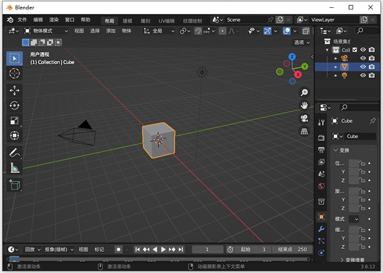Toggle camera view in viewport
Screen dimensions: 383x273
[305, 119]
